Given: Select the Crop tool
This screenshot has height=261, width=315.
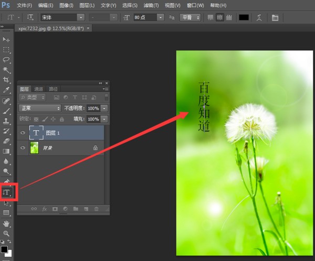Looking at the screenshot, I should click(x=6, y=80).
